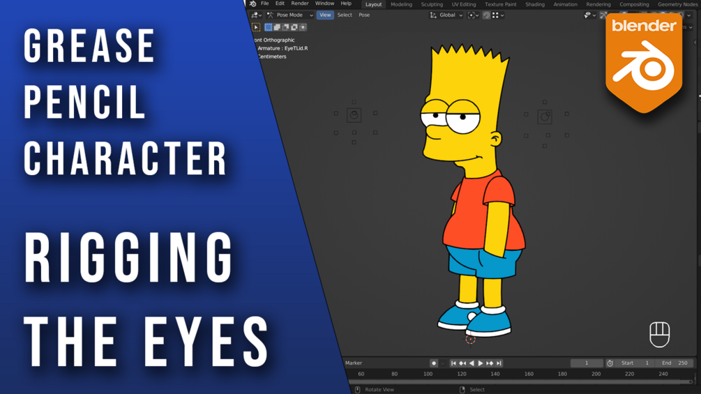701x394 pixels.
Task: Switch to Animation workspace tab
Action: click(x=566, y=4)
